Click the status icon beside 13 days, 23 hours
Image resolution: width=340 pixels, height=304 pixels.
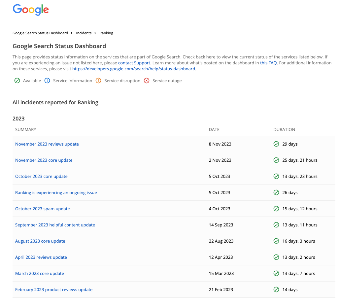tap(276, 176)
